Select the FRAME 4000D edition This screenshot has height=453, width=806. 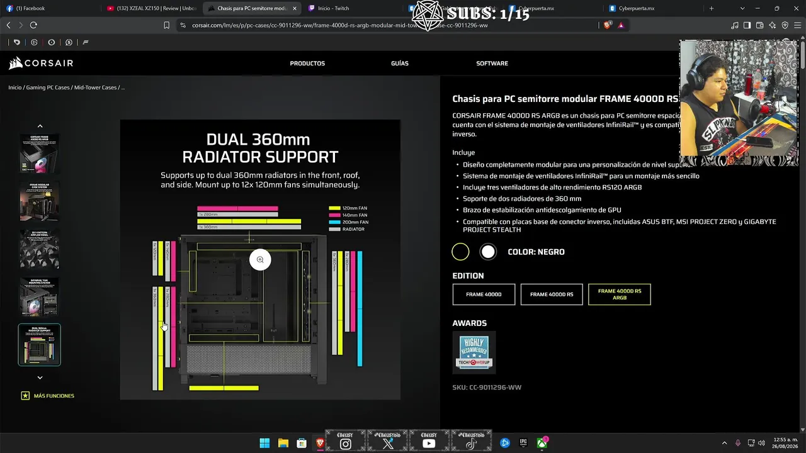tap(484, 294)
